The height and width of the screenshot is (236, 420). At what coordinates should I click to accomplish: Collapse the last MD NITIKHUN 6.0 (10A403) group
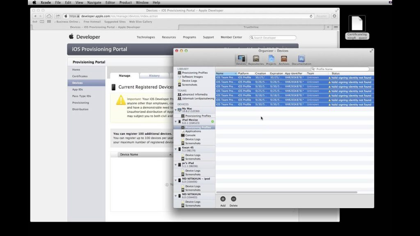(x=176, y=196)
